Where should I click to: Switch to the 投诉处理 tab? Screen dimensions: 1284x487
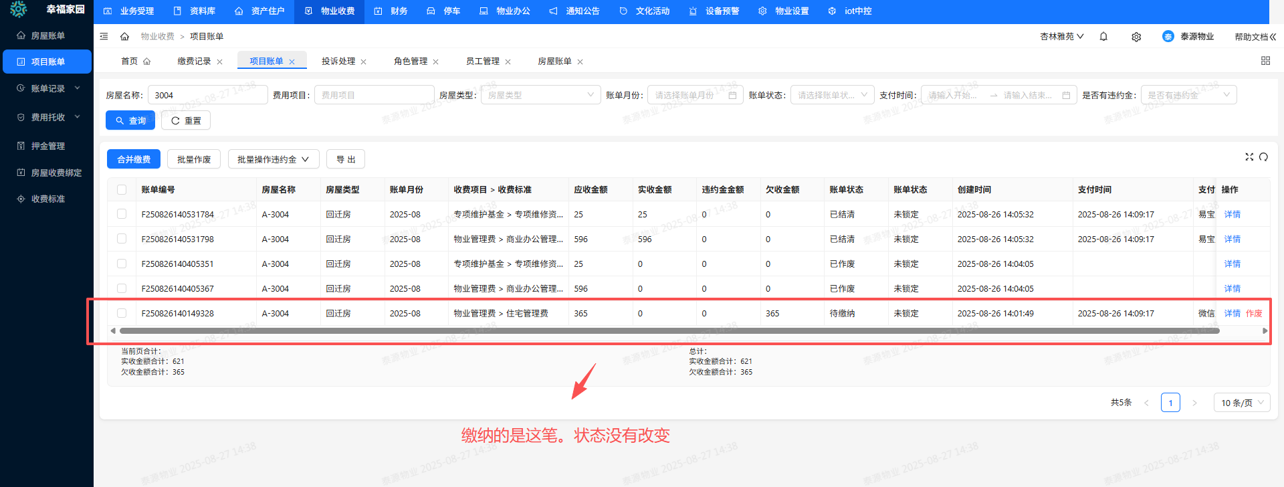338,62
